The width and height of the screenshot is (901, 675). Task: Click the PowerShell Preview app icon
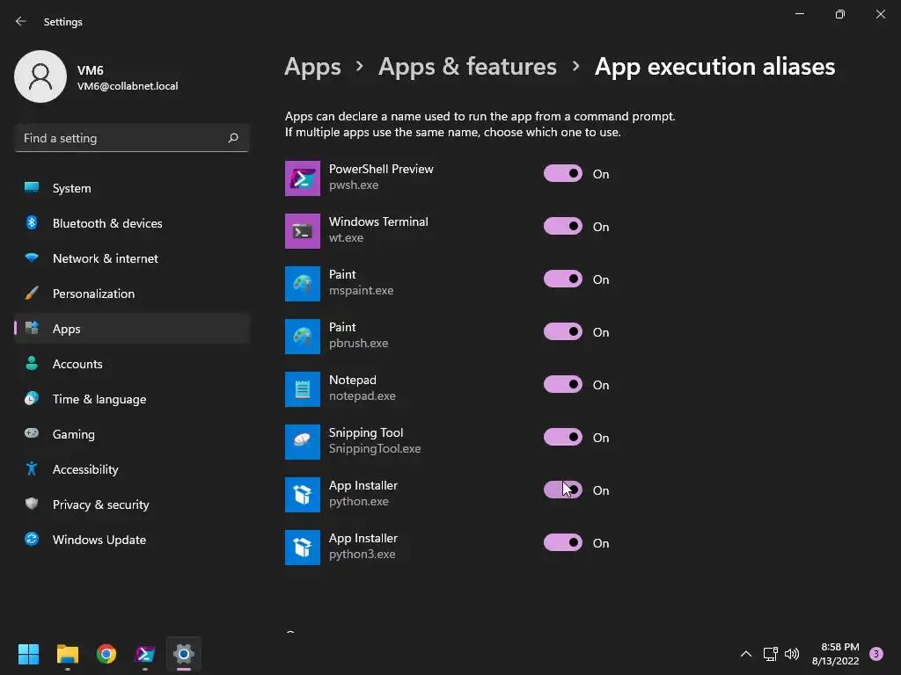coord(302,178)
